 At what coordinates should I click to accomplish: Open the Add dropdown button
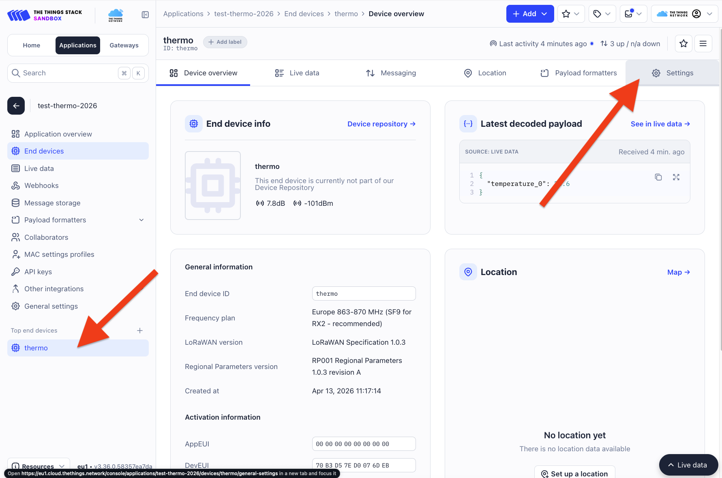coord(530,14)
